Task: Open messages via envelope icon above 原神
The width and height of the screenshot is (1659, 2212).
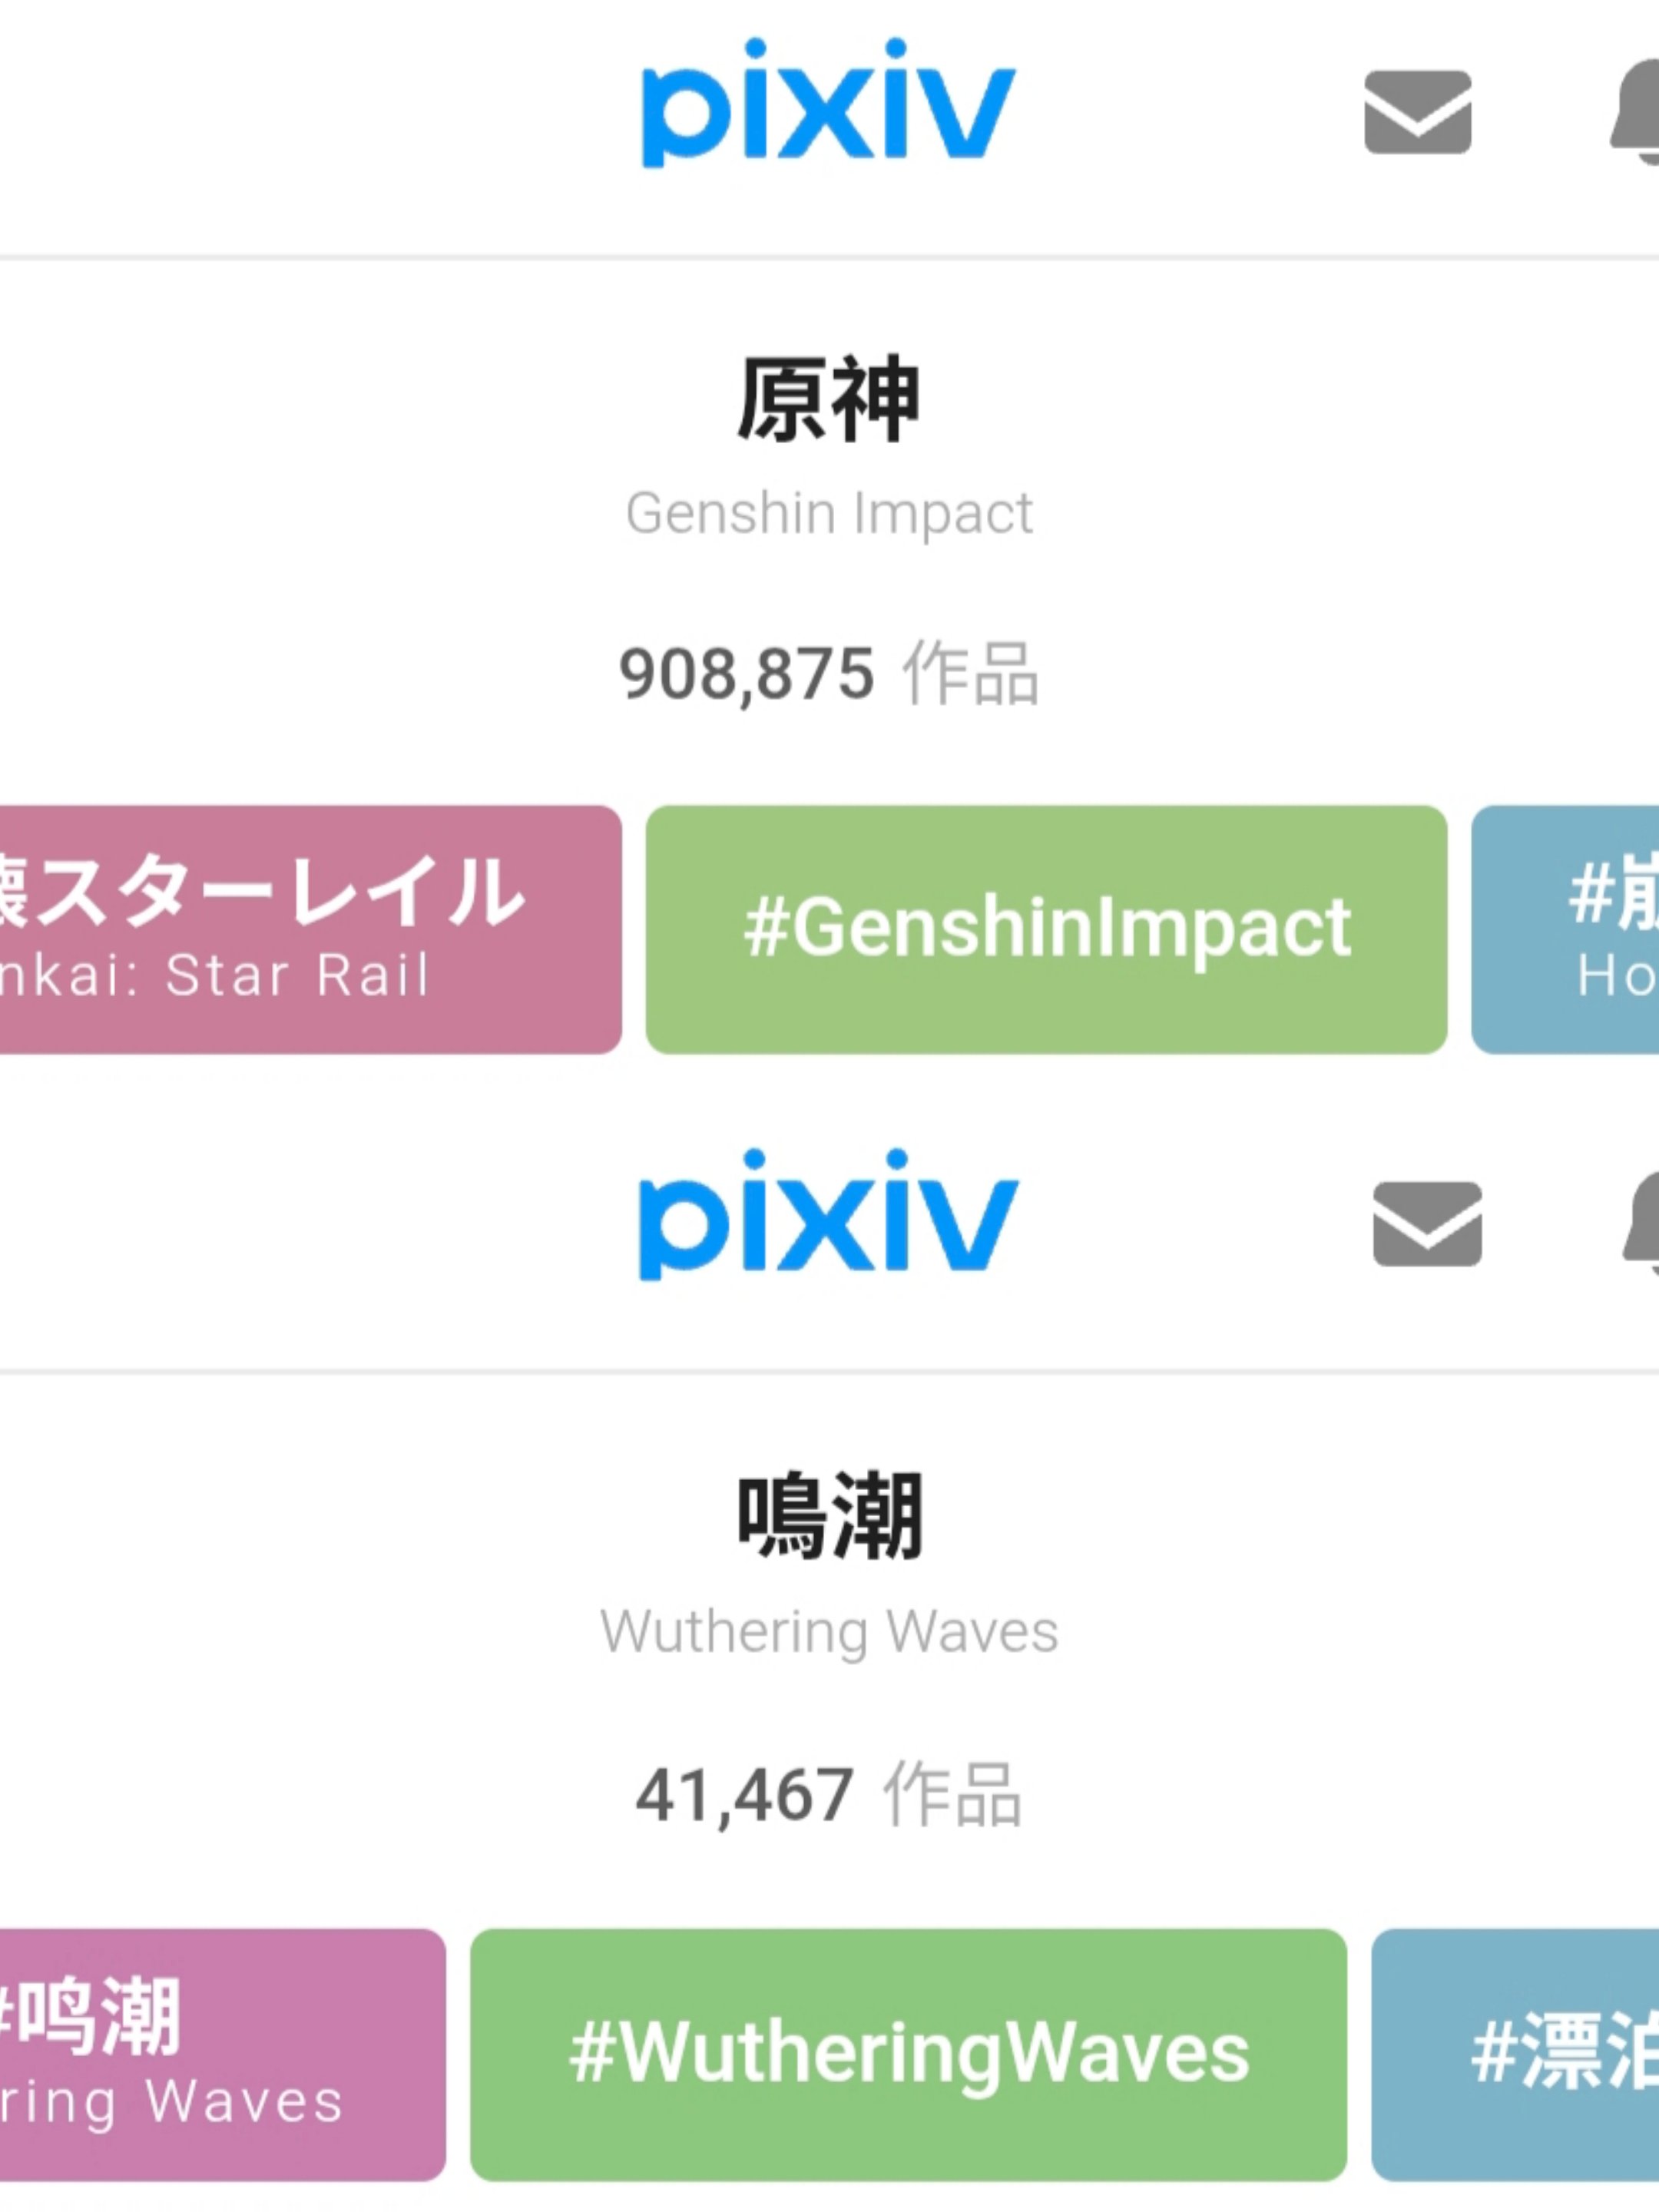Action: (x=1417, y=112)
